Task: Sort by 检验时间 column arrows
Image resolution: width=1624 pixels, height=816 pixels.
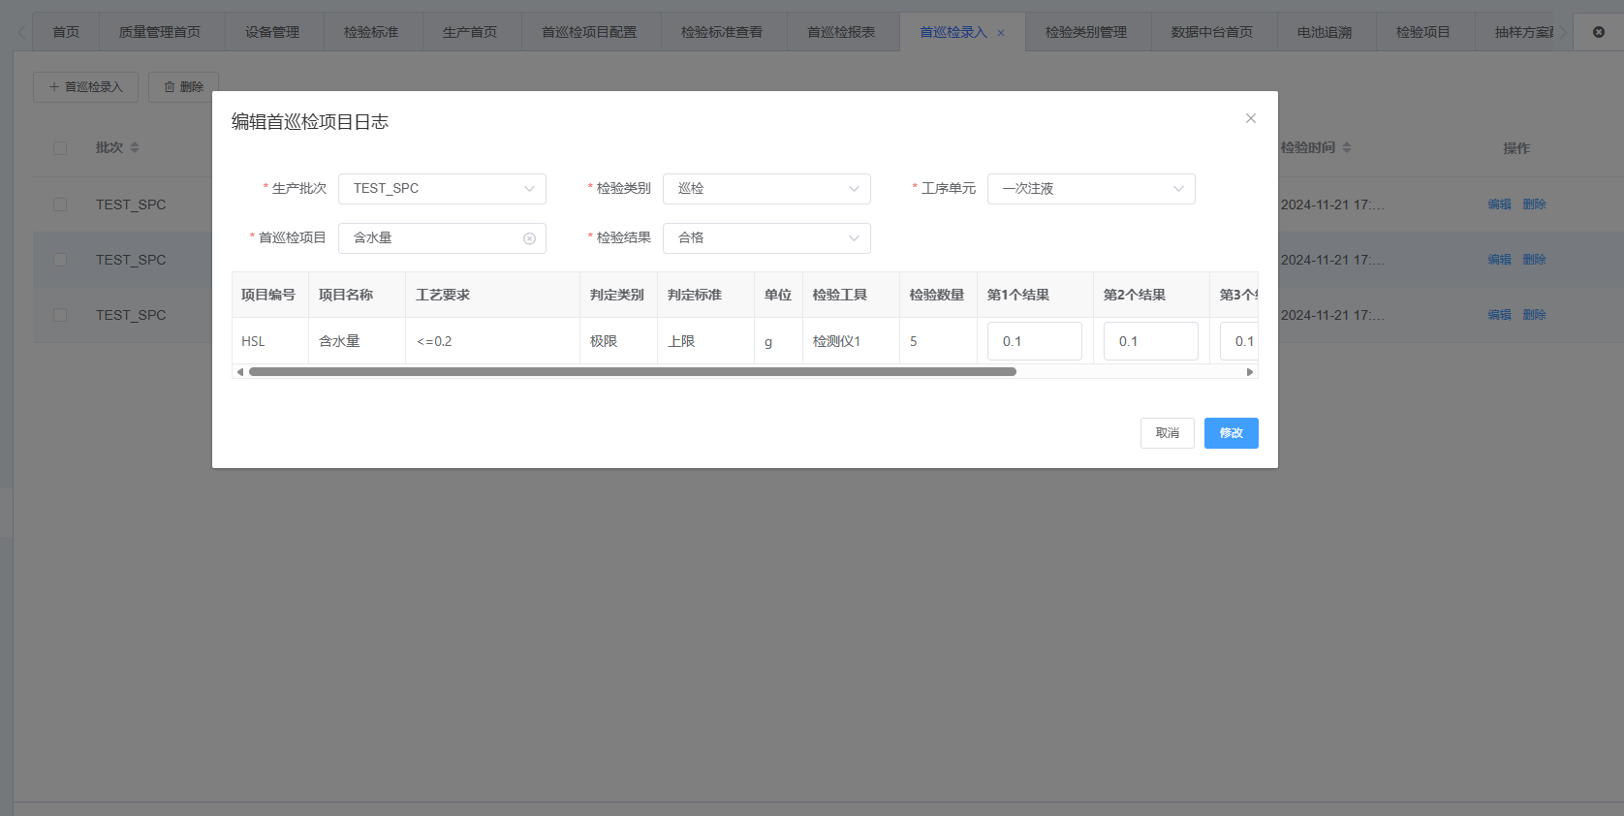Action: (x=1347, y=147)
